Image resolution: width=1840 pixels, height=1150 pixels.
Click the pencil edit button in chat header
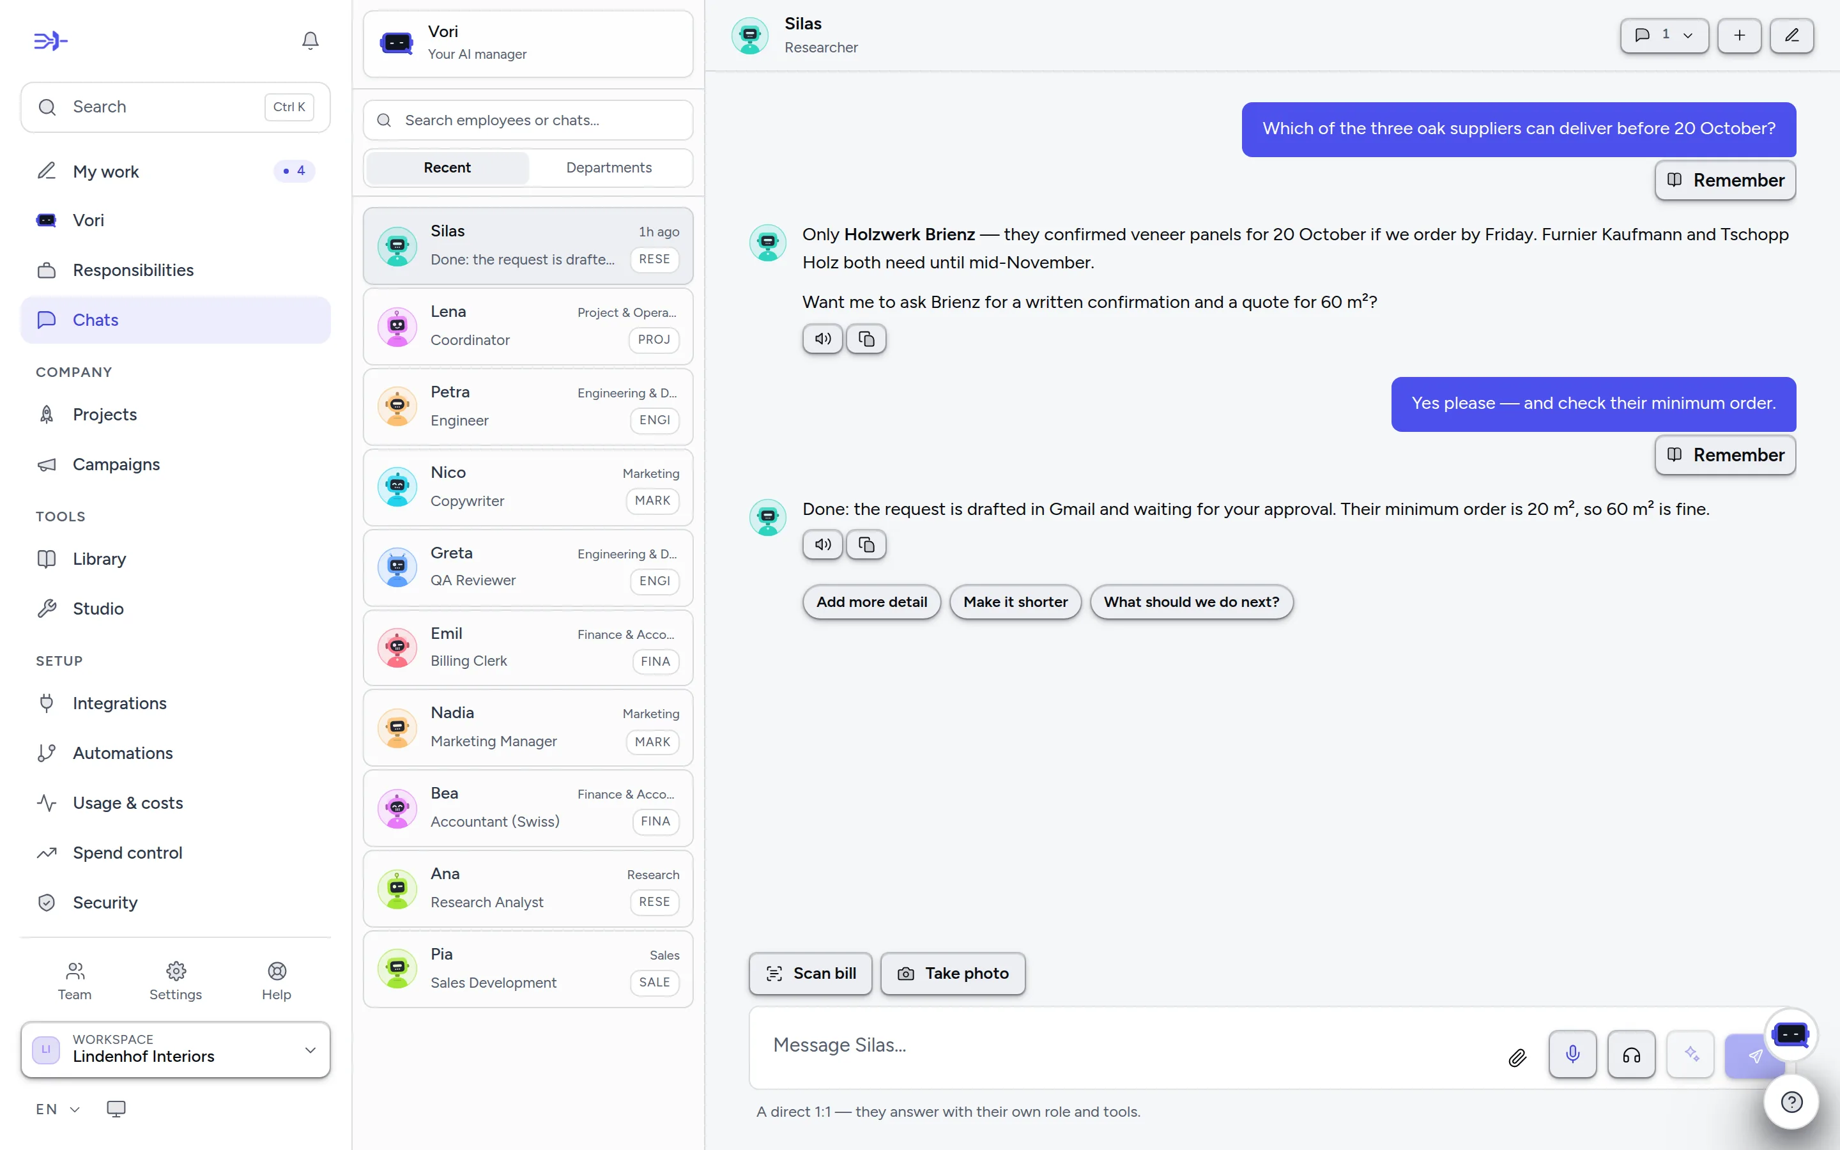pyautogui.click(x=1791, y=35)
